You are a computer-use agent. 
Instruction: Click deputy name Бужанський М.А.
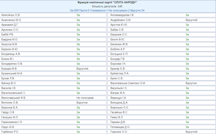click(12, 73)
